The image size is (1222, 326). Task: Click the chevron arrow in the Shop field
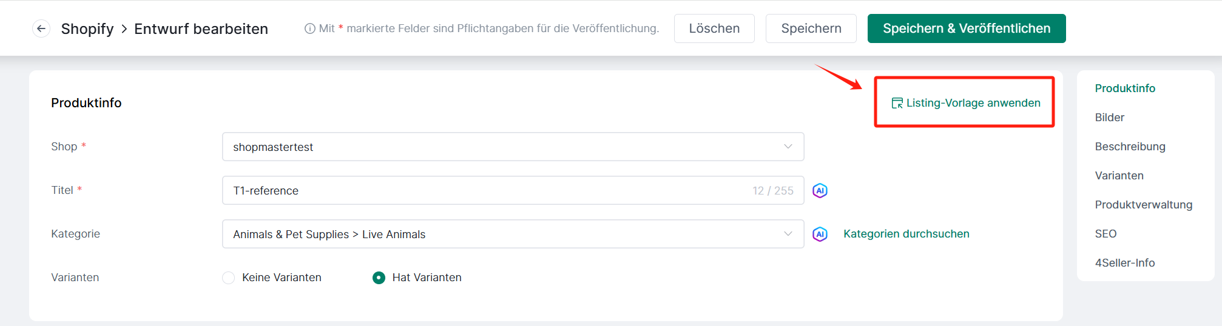(788, 147)
